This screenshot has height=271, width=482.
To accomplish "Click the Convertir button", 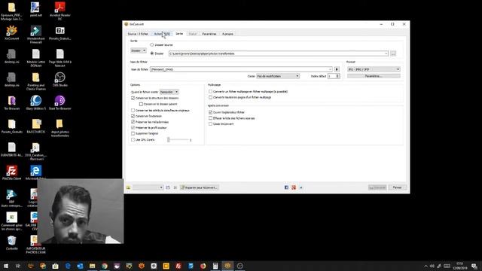I will click(x=377, y=187).
